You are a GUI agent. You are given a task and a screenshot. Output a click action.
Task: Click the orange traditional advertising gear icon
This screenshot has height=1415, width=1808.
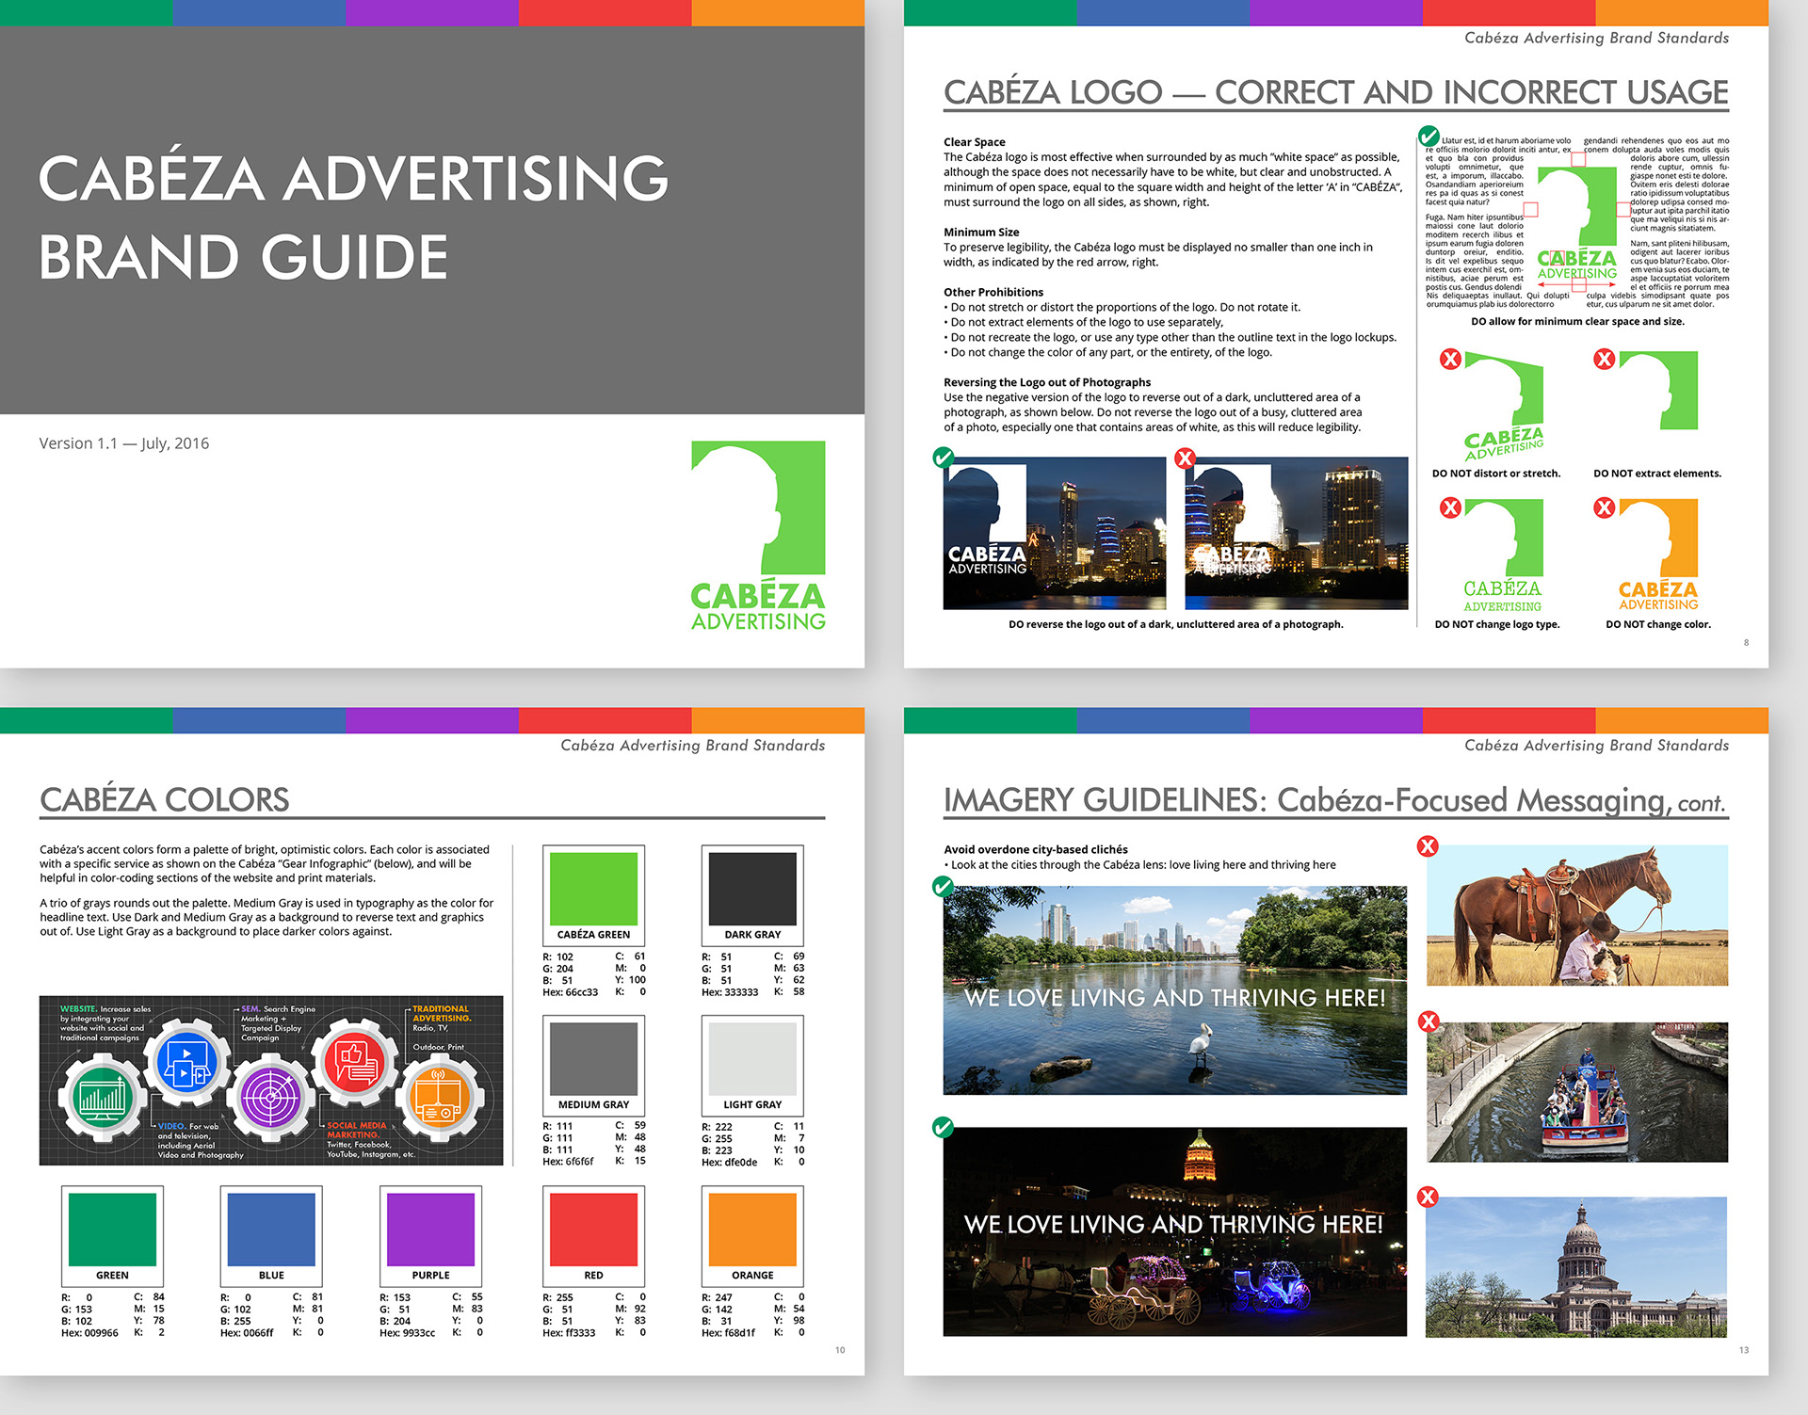point(439,1098)
